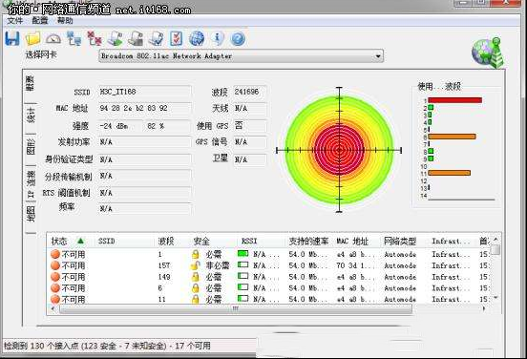
Task: Switch to the 统计 side tab
Action: click(x=31, y=116)
